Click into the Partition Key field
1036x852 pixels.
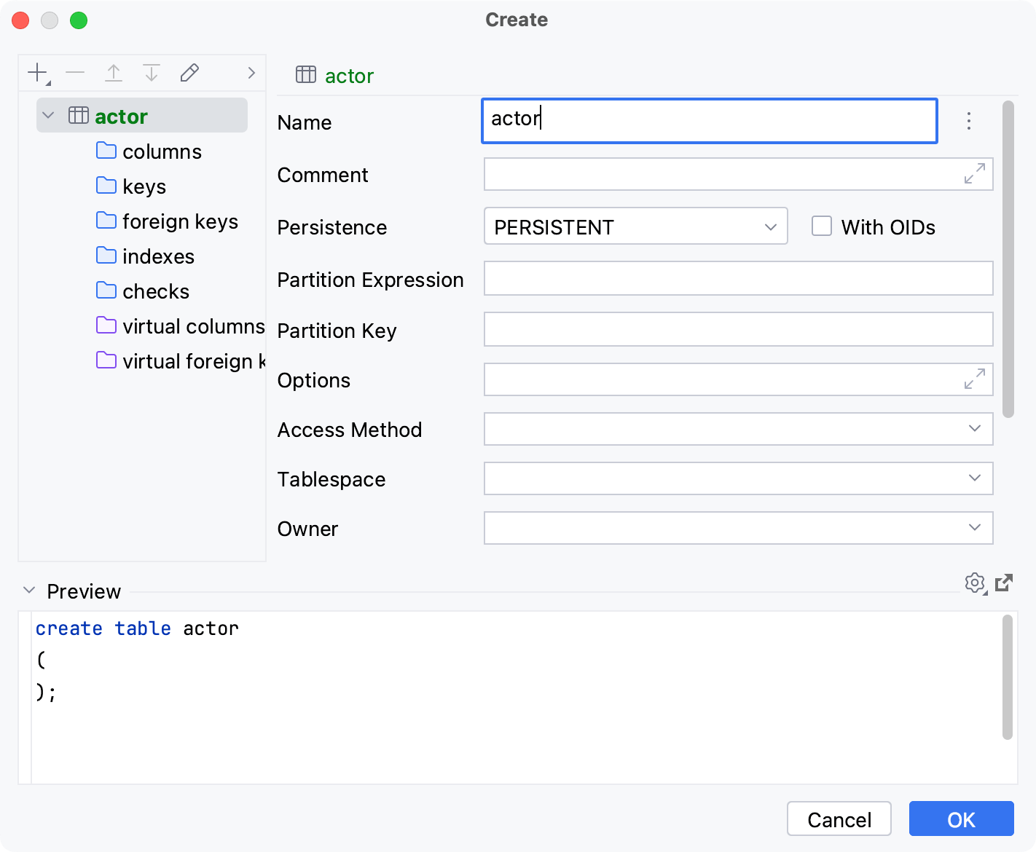738,330
